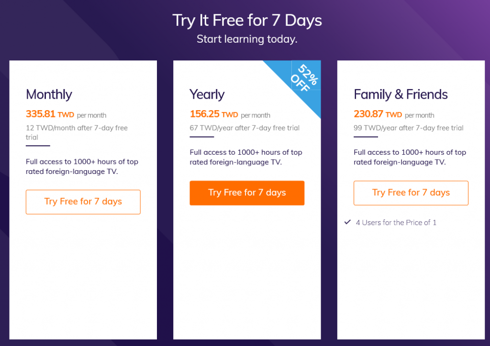
Task: Click the Start learning today subtitle
Action: pyautogui.click(x=247, y=39)
